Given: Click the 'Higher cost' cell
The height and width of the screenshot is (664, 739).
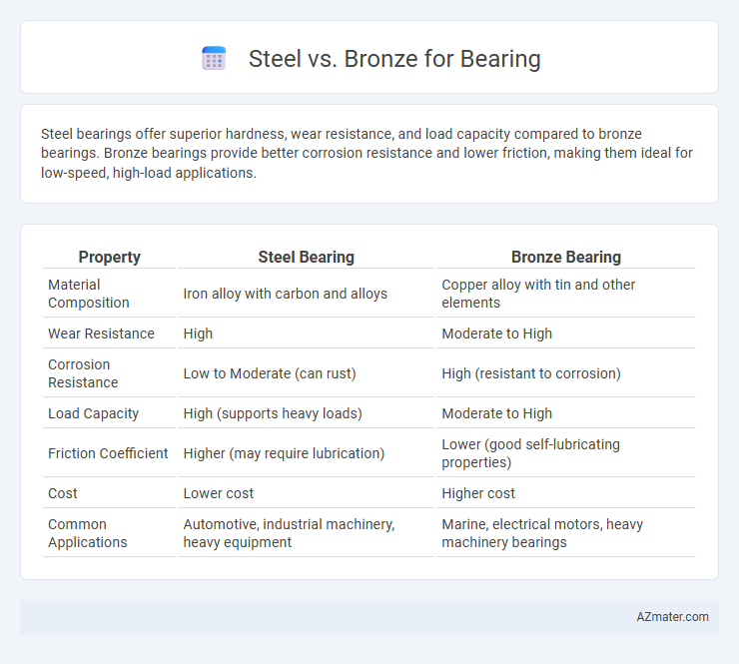Looking at the screenshot, I should 478,493.
